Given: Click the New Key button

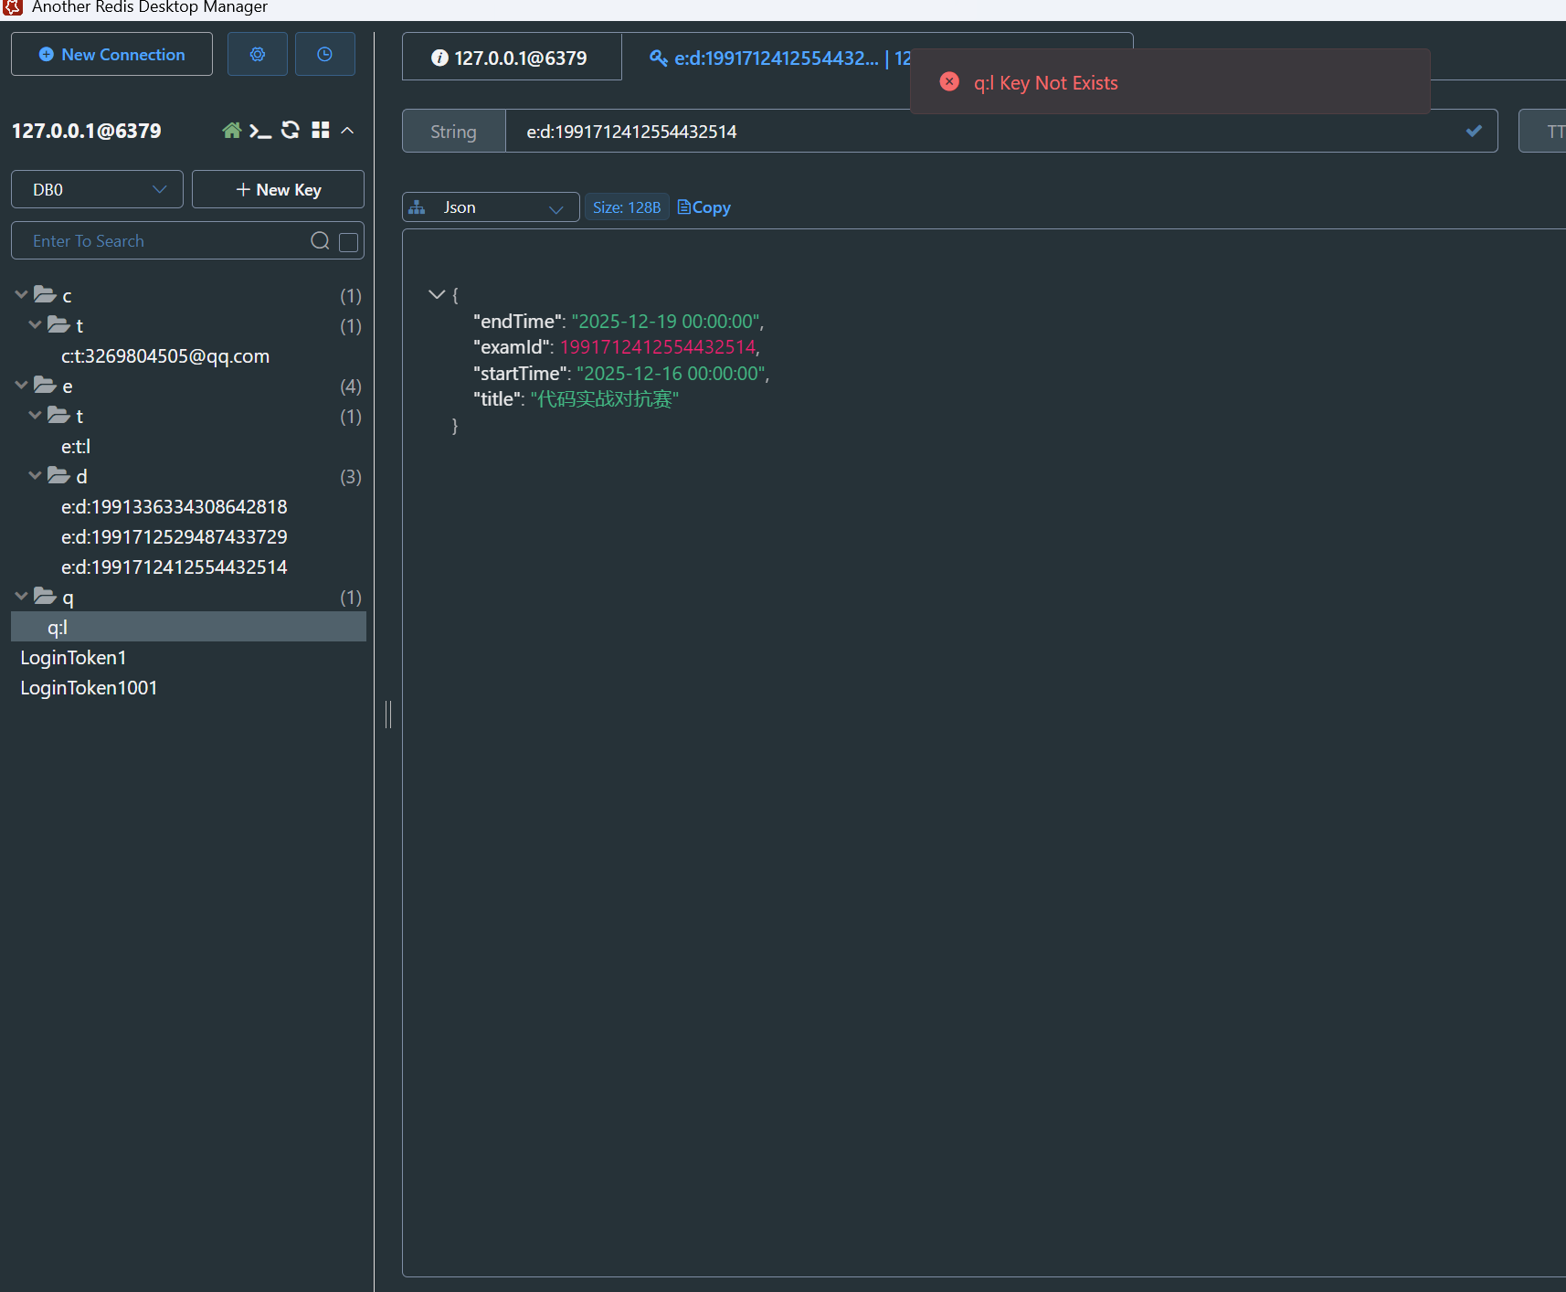Looking at the screenshot, I should (278, 189).
